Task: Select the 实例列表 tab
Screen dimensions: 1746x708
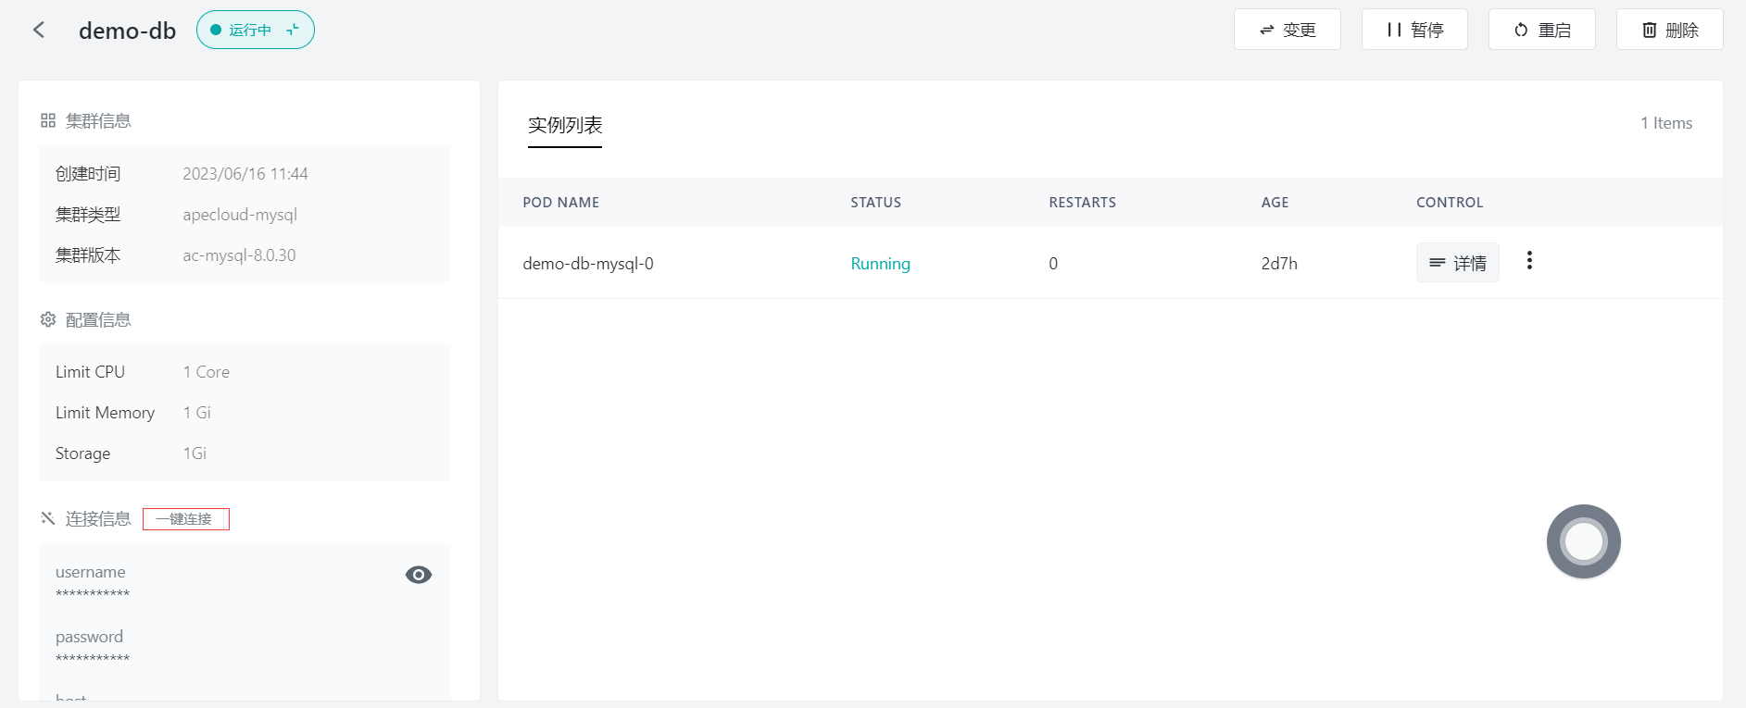Action: pos(565,125)
